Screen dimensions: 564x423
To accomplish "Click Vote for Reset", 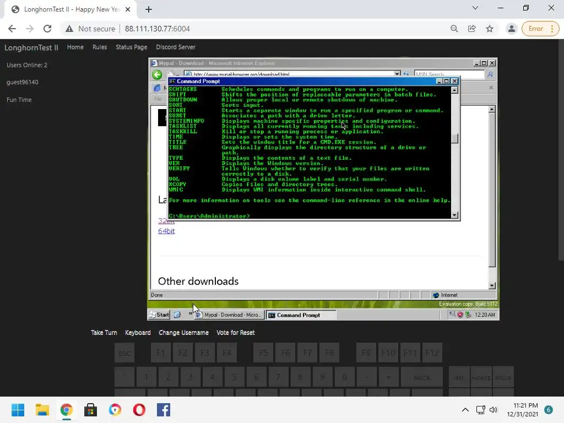I will point(236,333).
